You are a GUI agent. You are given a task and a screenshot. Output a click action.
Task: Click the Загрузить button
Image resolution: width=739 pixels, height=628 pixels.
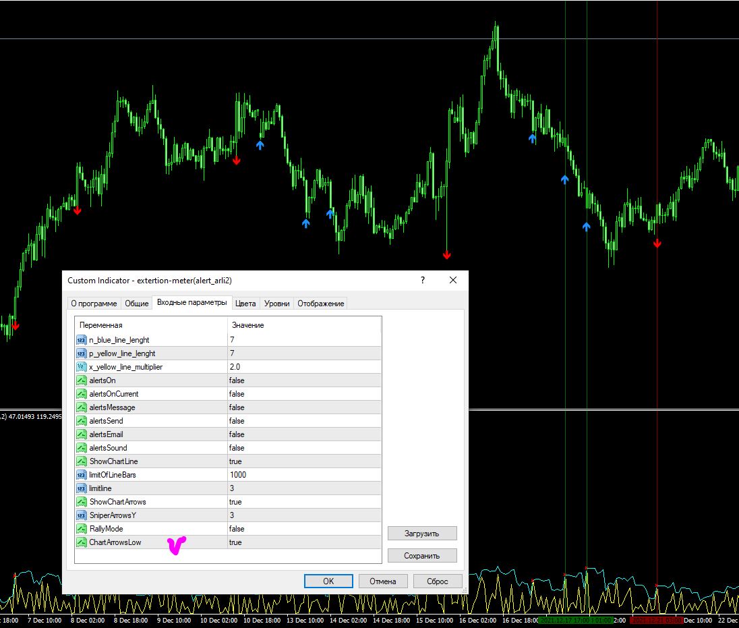point(422,534)
